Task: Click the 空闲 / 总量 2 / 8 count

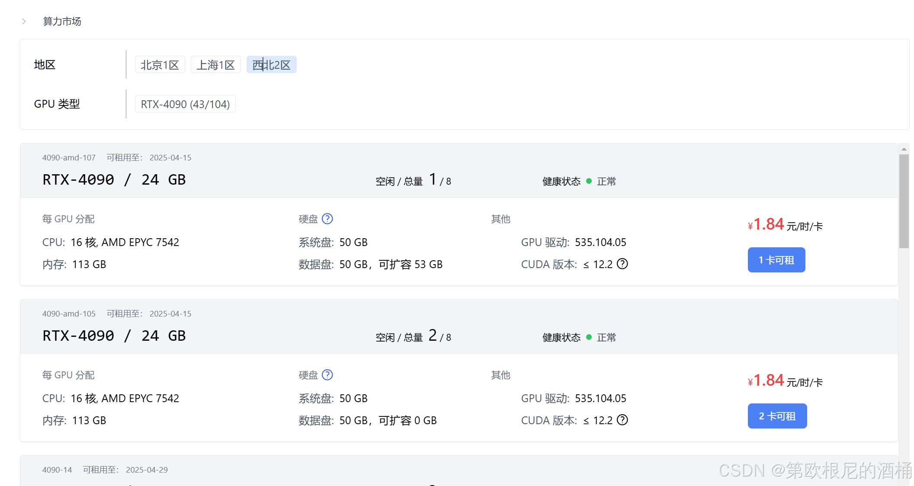Action: click(414, 336)
